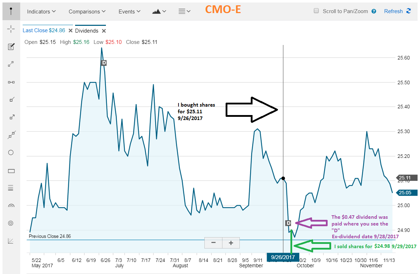The width and height of the screenshot is (419, 274).
Task: Open the Scroll to Pan/Zoom help icon
Action: click(374, 11)
